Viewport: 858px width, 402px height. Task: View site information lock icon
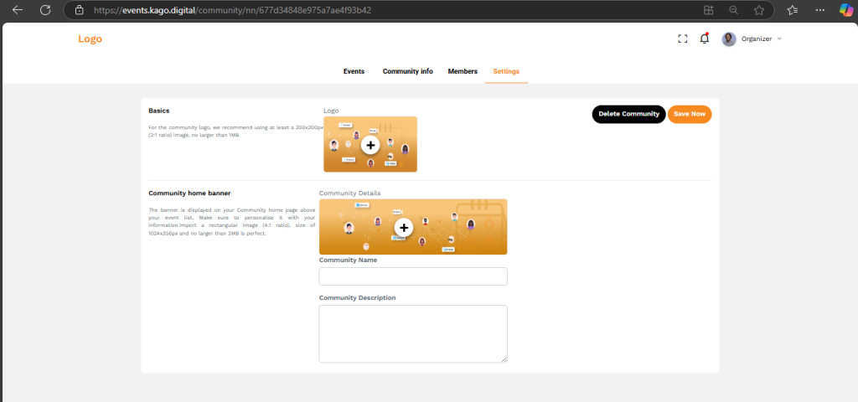tap(80, 10)
